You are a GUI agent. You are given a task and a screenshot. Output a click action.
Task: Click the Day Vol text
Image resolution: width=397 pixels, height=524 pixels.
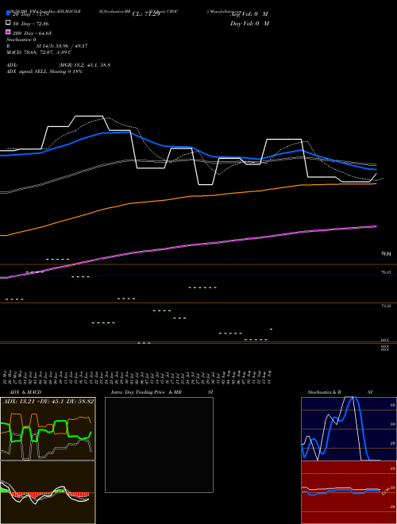(249, 24)
